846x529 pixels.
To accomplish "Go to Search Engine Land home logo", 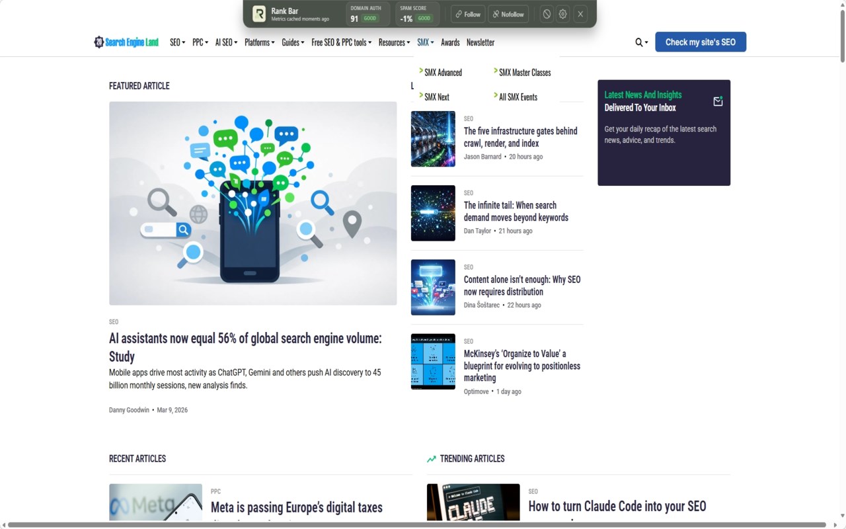I will [x=126, y=42].
